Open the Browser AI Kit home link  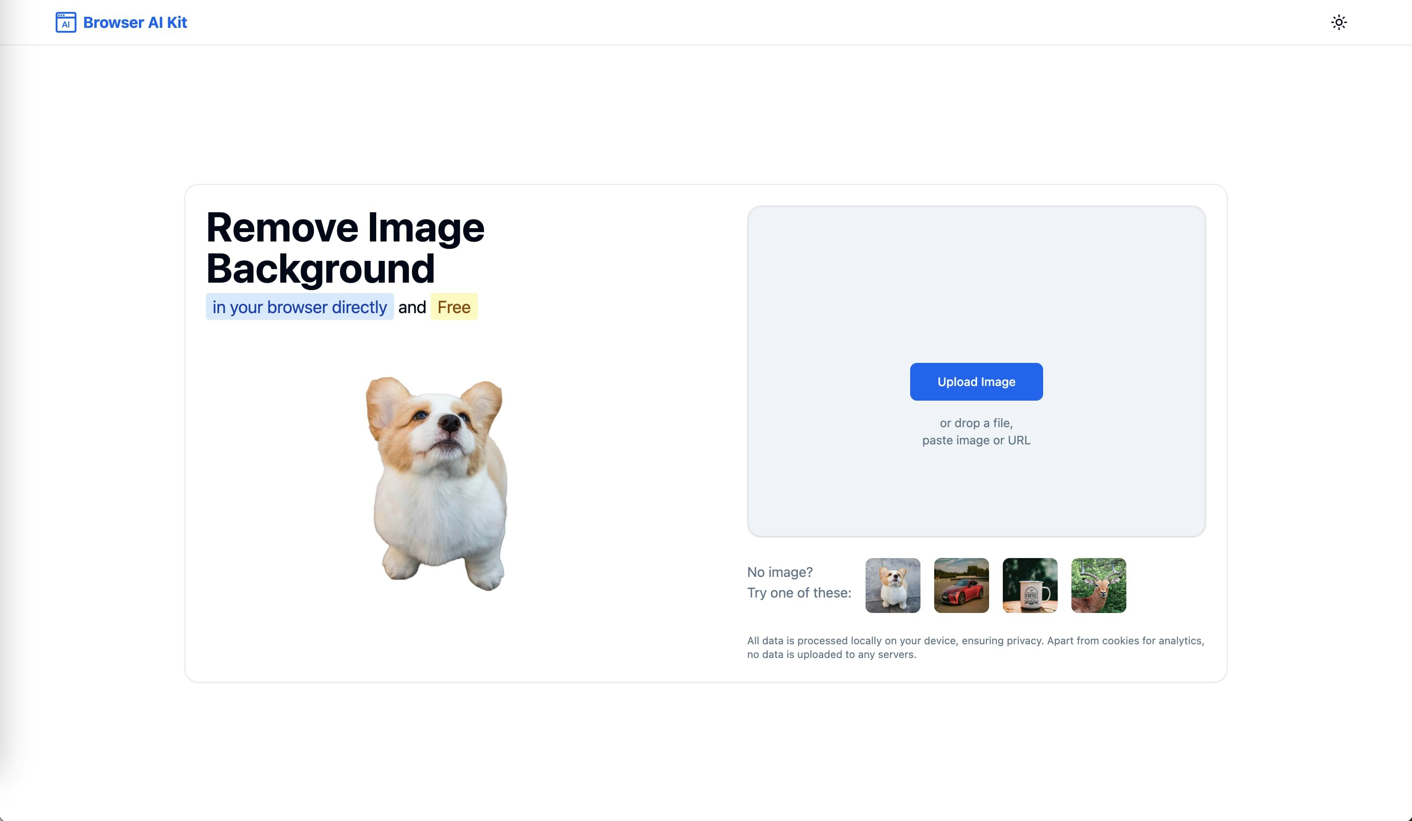pos(135,22)
